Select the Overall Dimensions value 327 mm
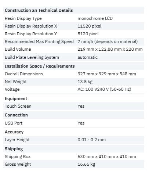160x176 pixels. tap(107, 74)
